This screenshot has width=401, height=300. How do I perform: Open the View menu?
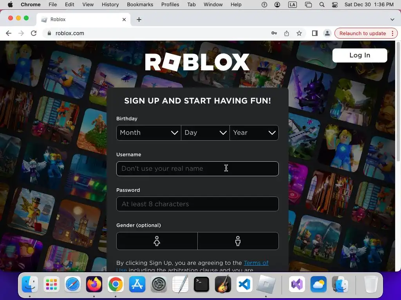tap(88, 5)
